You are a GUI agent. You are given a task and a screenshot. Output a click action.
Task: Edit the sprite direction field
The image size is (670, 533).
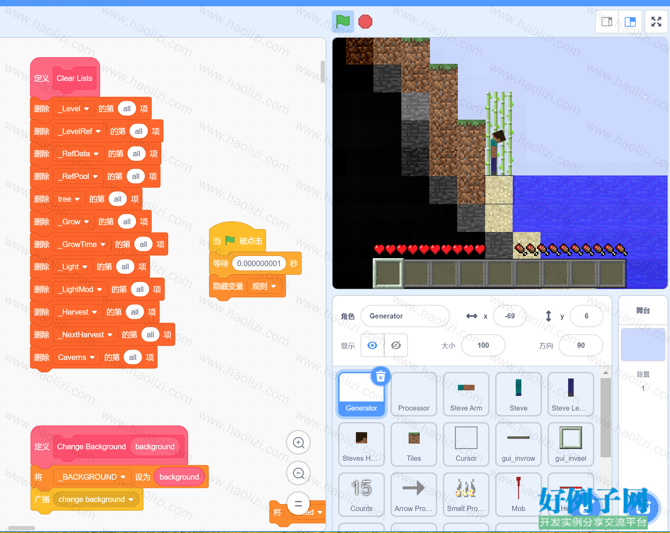pyautogui.click(x=581, y=345)
